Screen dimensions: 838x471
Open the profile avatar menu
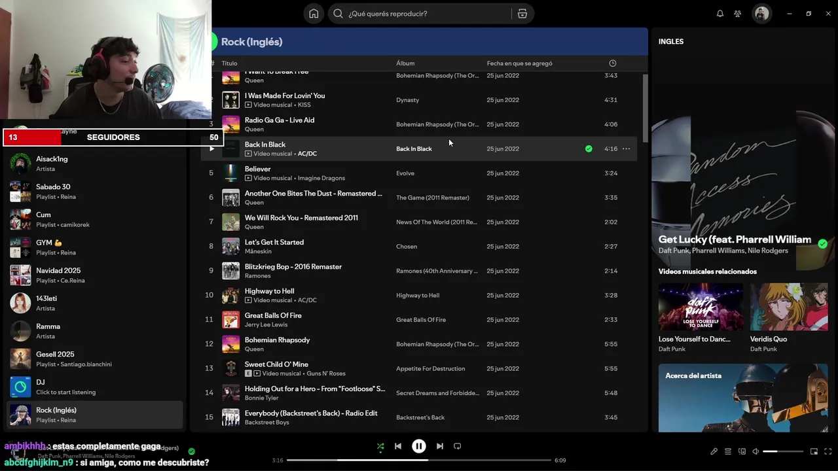pyautogui.click(x=761, y=14)
